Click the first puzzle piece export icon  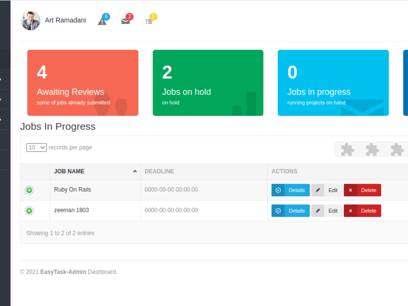coord(347,150)
